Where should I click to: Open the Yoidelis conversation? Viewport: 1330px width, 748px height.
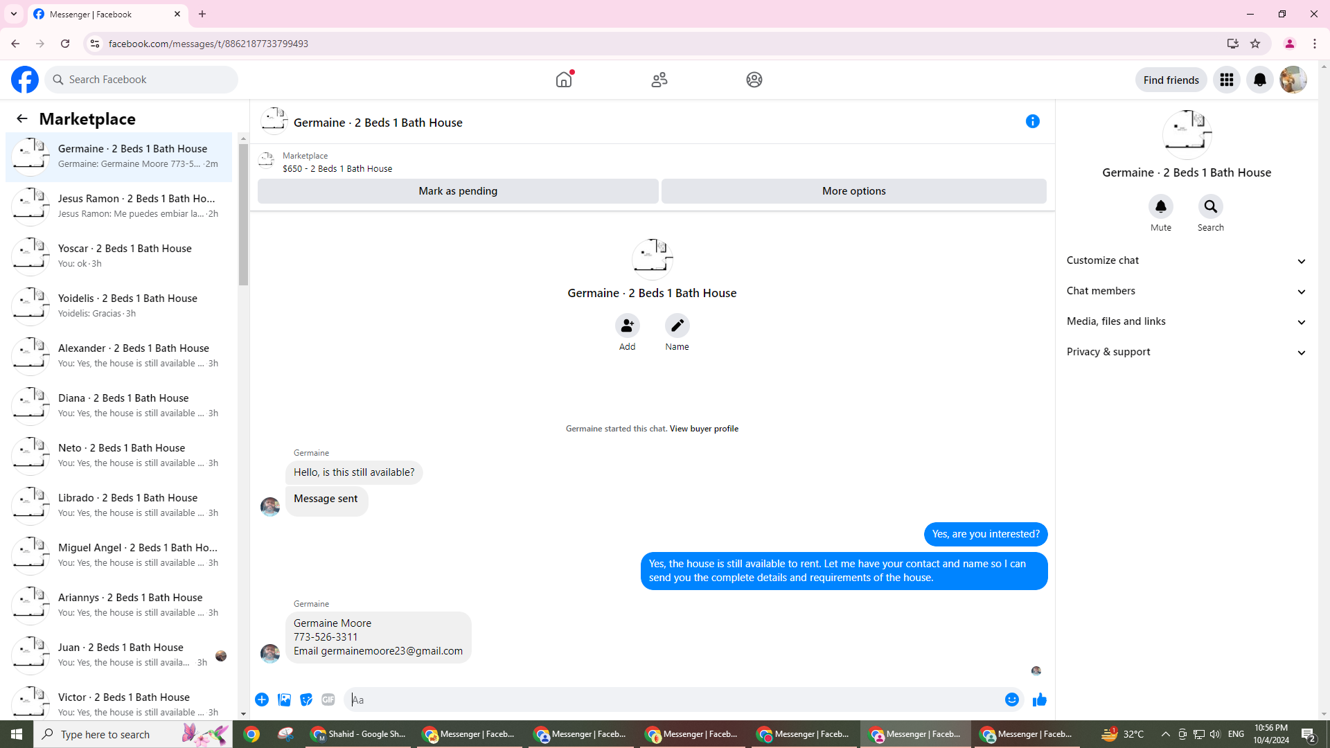pyautogui.click(x=119, y=305)
